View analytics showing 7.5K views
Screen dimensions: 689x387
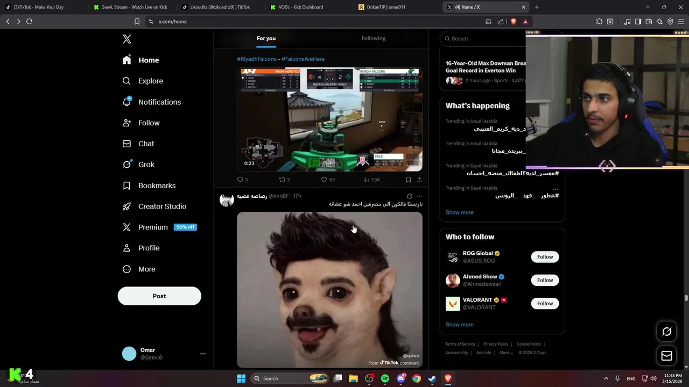[371, 180]
